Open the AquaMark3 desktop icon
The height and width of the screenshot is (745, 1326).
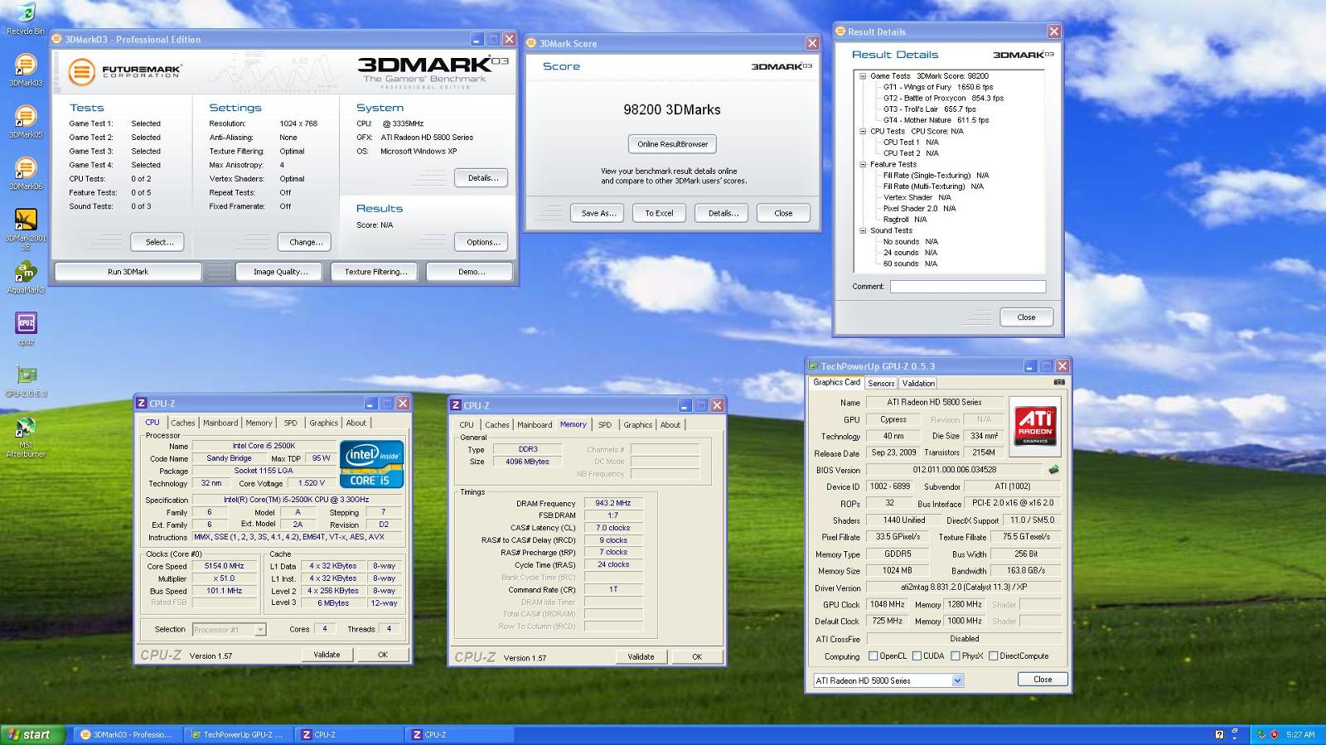[26, 278]
